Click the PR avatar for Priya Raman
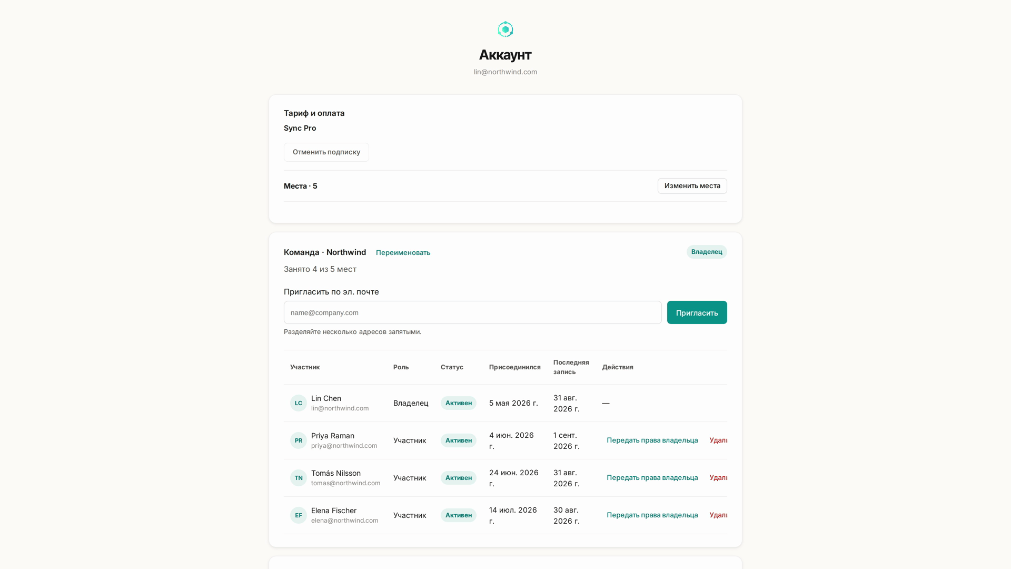The width and height of the screenshot is (1011, 569). click(299, 440)
